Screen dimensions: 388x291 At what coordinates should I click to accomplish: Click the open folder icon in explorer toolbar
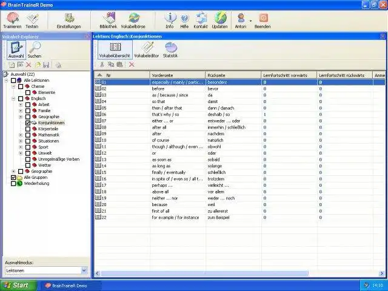pyautogui.click(x=38, y=65)
